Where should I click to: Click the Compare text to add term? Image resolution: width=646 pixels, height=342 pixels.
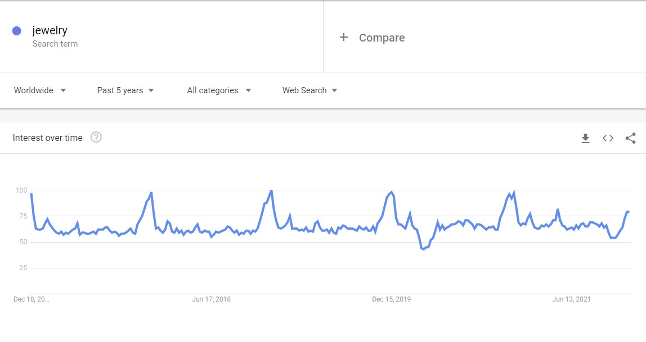click(x=382, y=38)
